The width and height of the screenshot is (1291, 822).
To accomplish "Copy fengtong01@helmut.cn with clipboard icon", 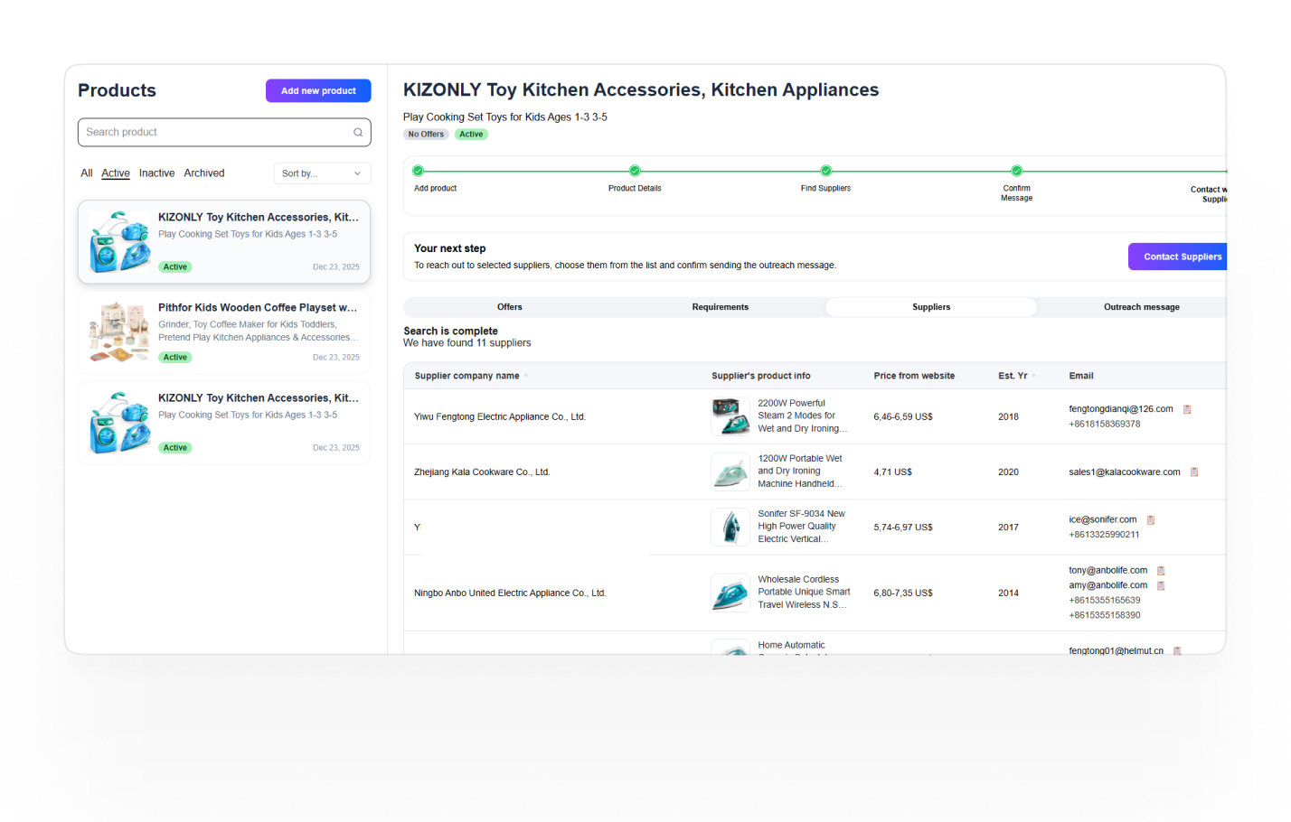I will (1177, 650).
